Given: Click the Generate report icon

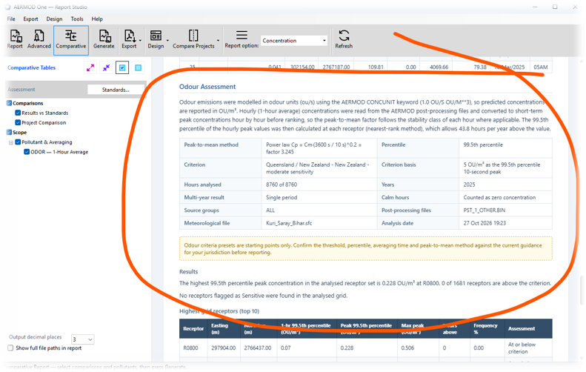Looking at the screenshot, I should click(x=104, y=36).
